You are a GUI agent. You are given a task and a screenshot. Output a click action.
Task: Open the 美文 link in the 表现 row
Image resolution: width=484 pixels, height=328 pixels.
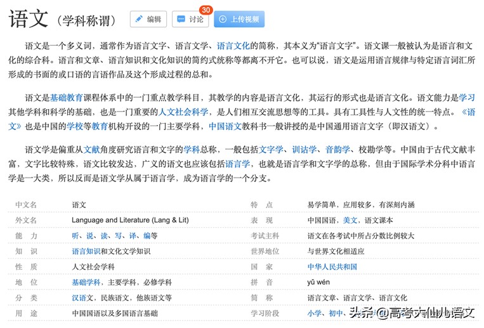(x=350, y=221)
